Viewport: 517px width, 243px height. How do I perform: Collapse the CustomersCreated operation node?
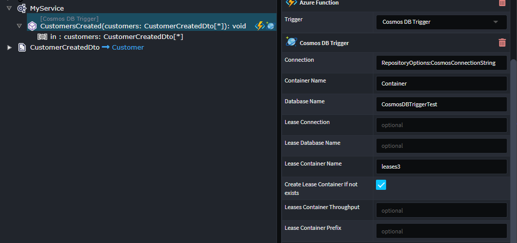19,26
